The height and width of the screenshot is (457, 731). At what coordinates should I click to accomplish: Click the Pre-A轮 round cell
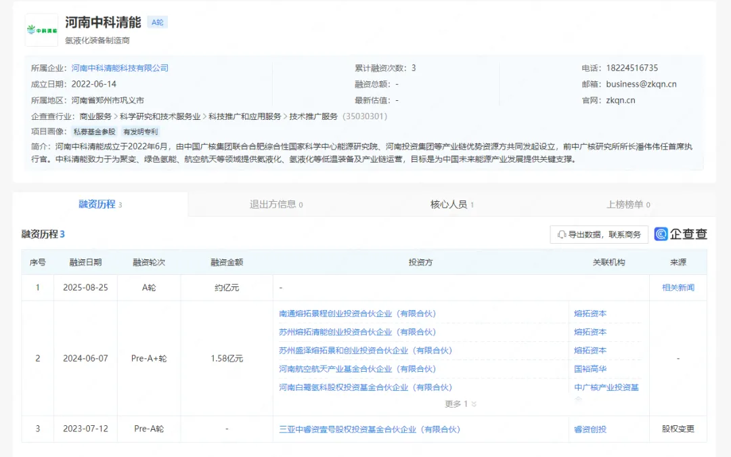coord(149,429)
